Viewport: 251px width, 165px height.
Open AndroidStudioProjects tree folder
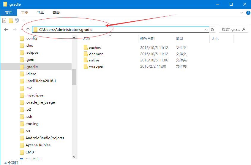(45, 138)
